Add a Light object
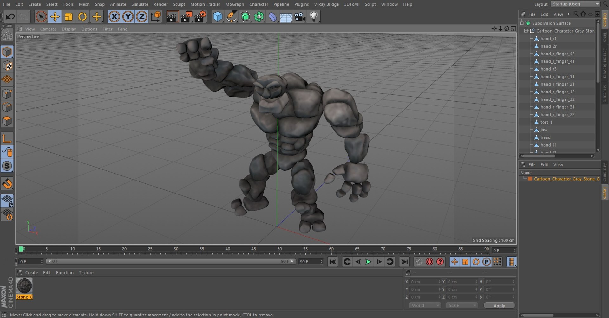This screenshot has height=318, width=609. click(x=313, y=16)
